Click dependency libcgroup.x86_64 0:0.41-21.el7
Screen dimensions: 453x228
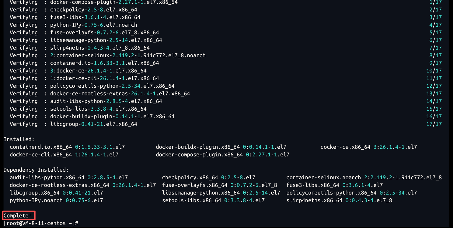[x=56, y=192]
